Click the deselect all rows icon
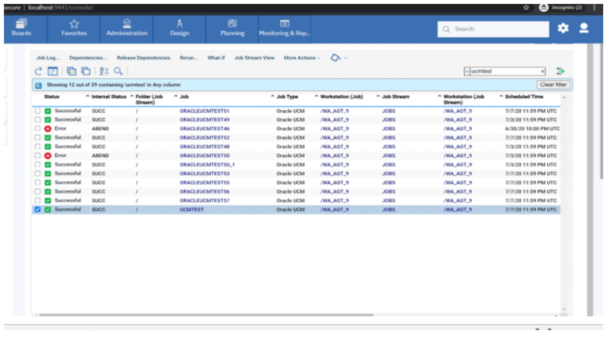Image resolution: width=613 pixels, height=338 pixels. (x=85, y=72)
